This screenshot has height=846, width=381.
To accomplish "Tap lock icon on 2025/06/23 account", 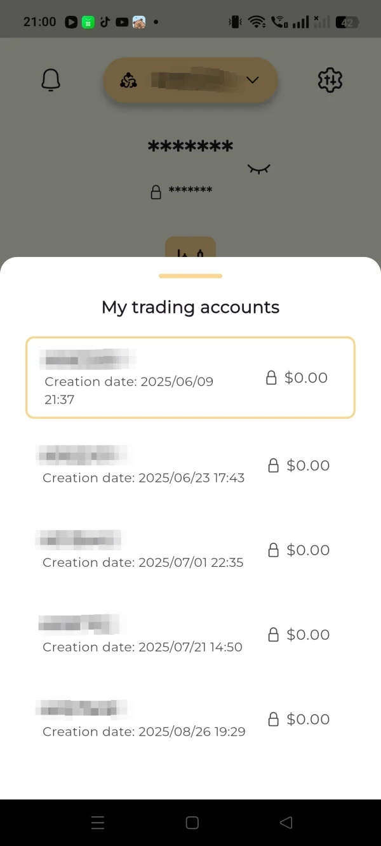I will (274, 466).
